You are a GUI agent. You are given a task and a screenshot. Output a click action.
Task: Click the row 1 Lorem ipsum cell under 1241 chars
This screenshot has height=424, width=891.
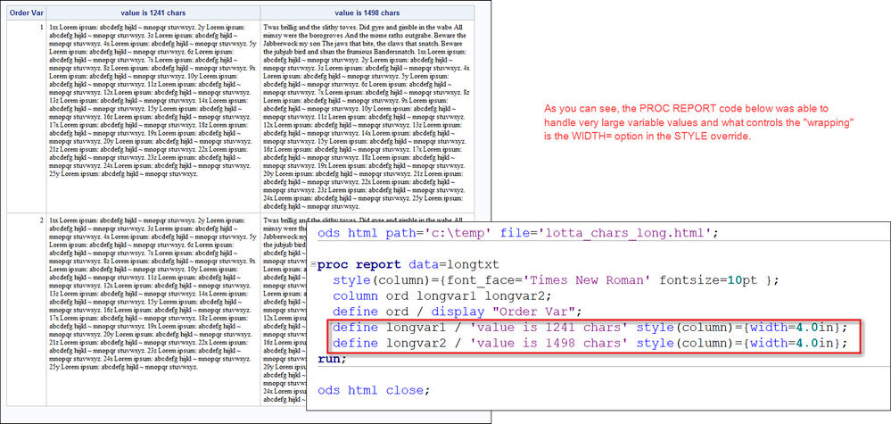(x=153, y=116)
